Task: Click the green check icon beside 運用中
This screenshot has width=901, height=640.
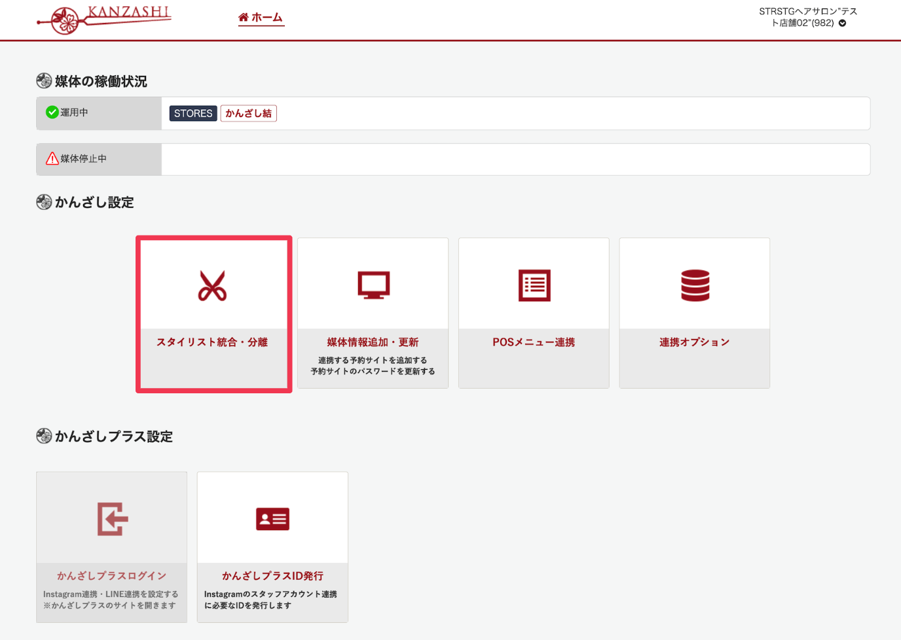Action: pos(52,113)
